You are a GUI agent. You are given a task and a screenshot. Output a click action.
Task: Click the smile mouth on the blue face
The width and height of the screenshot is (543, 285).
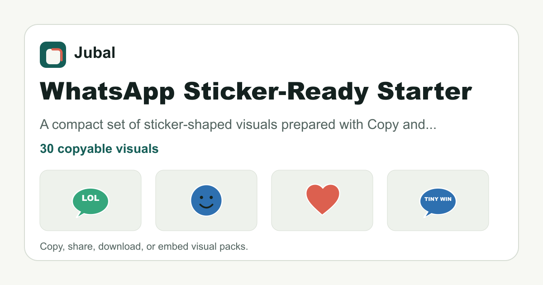206,206
